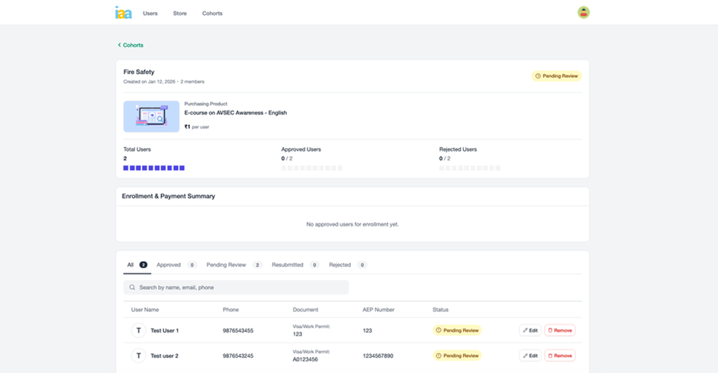Click Test user 2 avatar initial

click(138, 355)
